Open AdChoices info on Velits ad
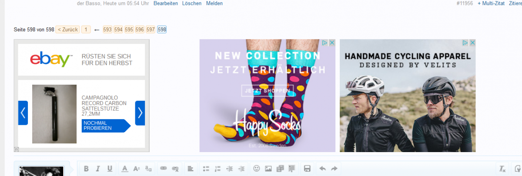 tap(465, 43)
